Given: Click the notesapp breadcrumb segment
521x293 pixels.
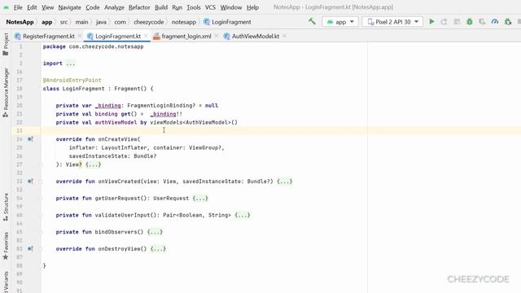Looking at the screenshot, I should tap(184, 22).
